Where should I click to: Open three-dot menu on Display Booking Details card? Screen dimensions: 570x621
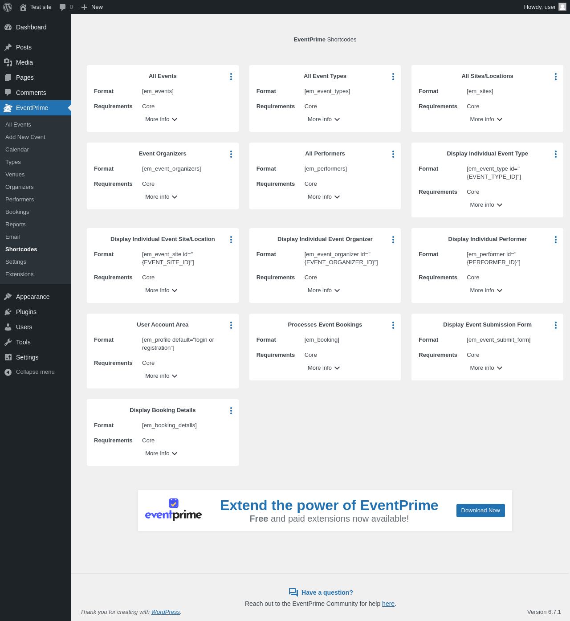pos(231,411)
